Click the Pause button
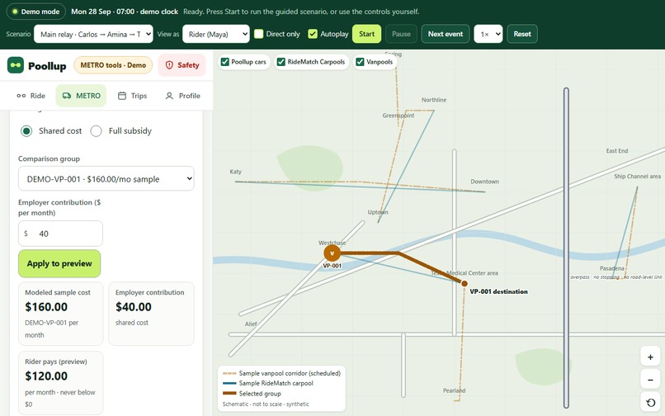 point(401,34)
